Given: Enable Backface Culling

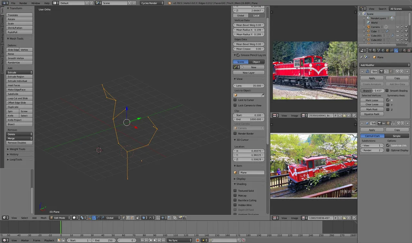Looking at the screenshot, I should pyautogui.click(x=235, y=200).
